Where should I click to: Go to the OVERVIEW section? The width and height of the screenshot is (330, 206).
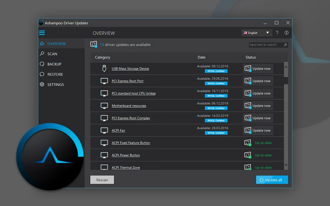pyautogui.click(x=61, y=44)
